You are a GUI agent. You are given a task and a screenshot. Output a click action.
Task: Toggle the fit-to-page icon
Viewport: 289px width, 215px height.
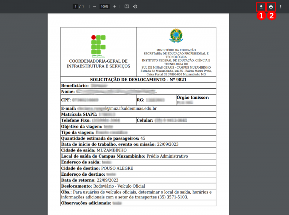click(x=127, y=6)
